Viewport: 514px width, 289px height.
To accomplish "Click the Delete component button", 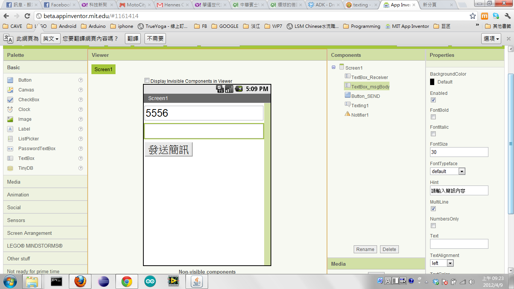I will [x=389, y=249].
